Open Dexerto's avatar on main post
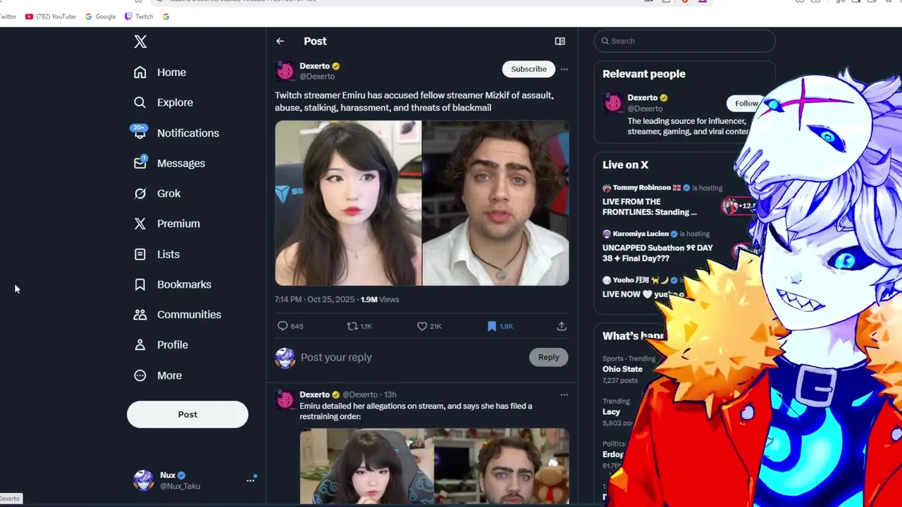This screenshot has width=902, height=507. pos(285,71)
